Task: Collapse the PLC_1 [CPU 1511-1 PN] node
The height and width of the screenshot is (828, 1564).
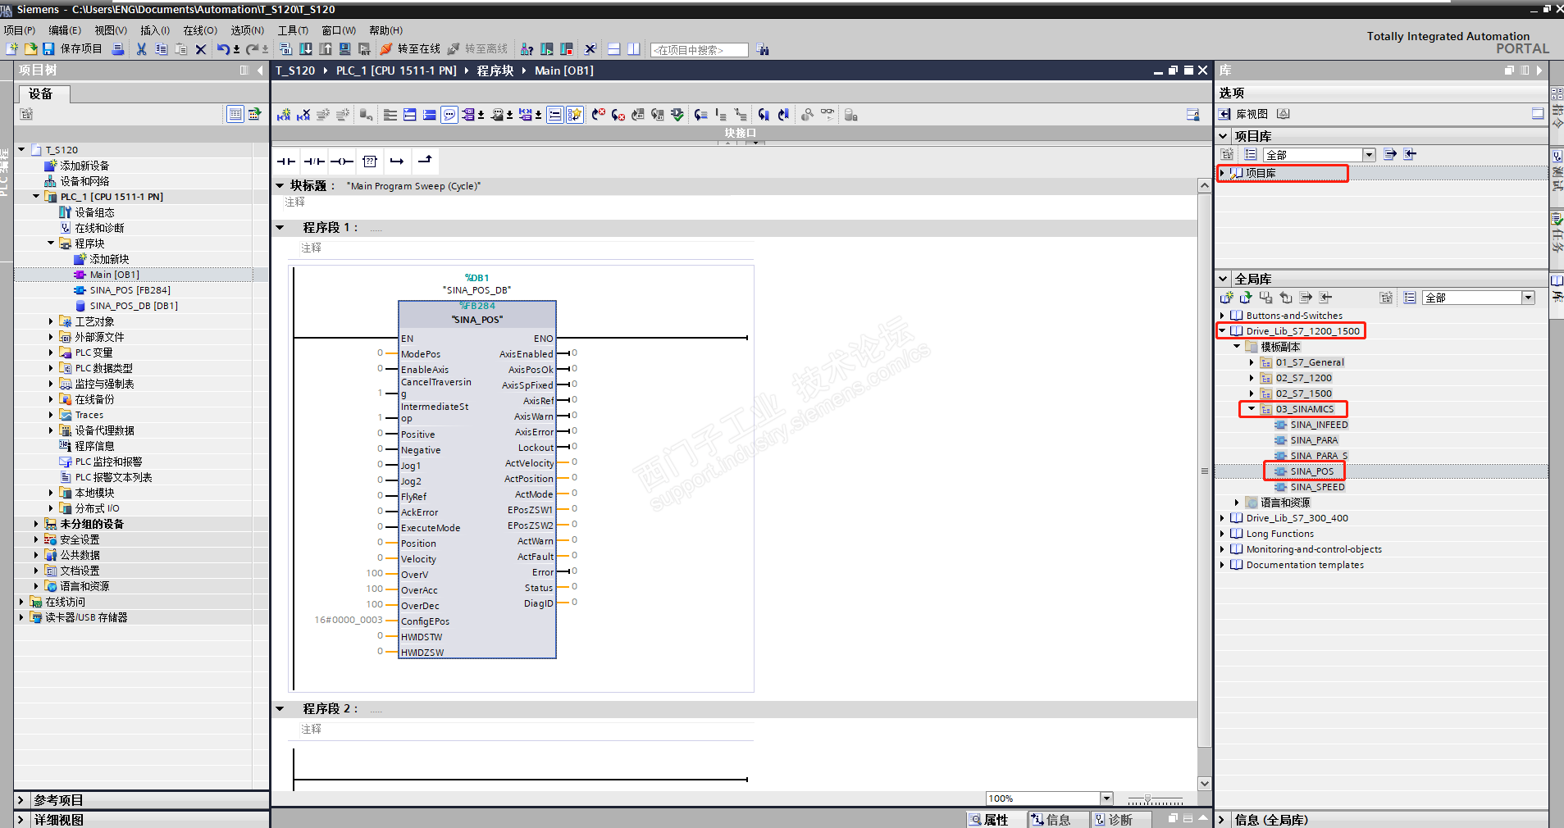Action: click(36, 197)
